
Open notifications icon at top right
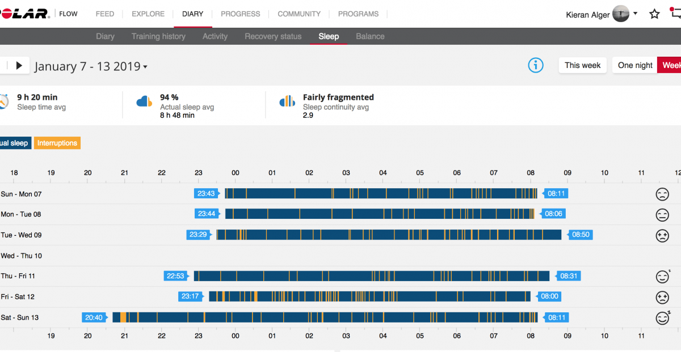(x=675, y=14)
